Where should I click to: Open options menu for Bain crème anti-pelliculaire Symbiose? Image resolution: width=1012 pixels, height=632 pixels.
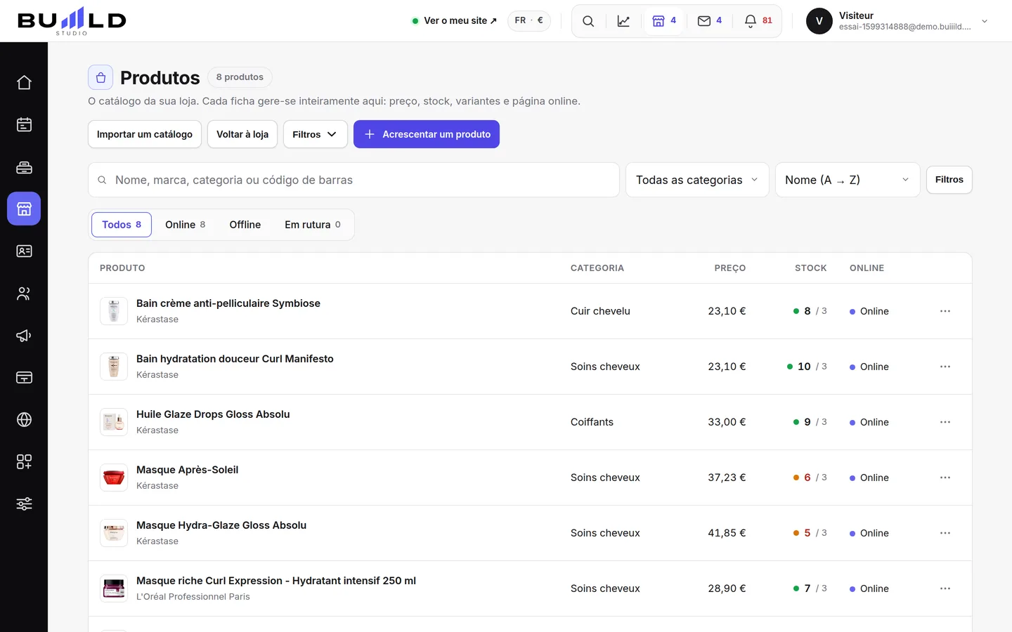pos(945,311)
